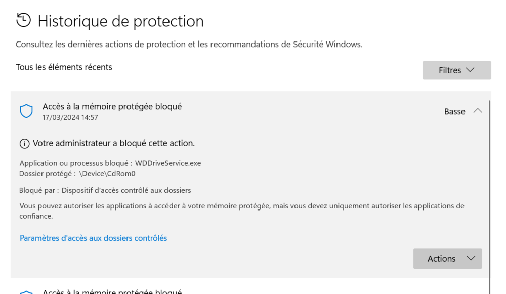The width and height of the screenshot is (506, 294).
Task: Open the Actions dropdown menu
Action: point(447,259)
